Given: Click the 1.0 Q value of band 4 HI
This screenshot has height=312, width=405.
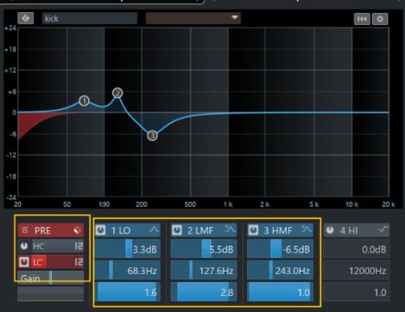Looking at the screenshot, I should point(356,292).
